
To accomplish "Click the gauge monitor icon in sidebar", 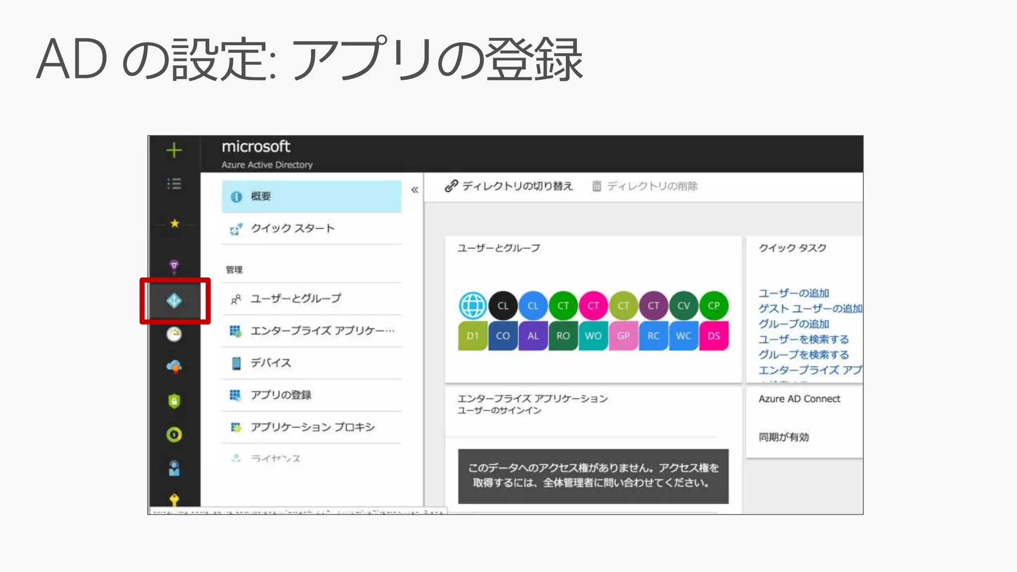I will click(x=174, y=334).
